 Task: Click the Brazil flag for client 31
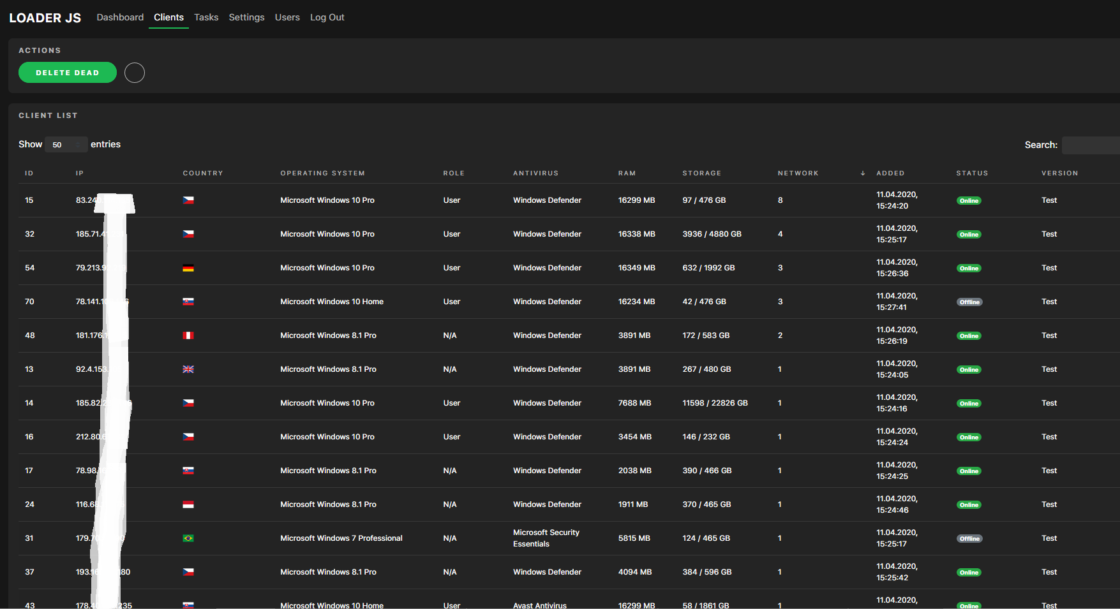click(x=188, y=538)
